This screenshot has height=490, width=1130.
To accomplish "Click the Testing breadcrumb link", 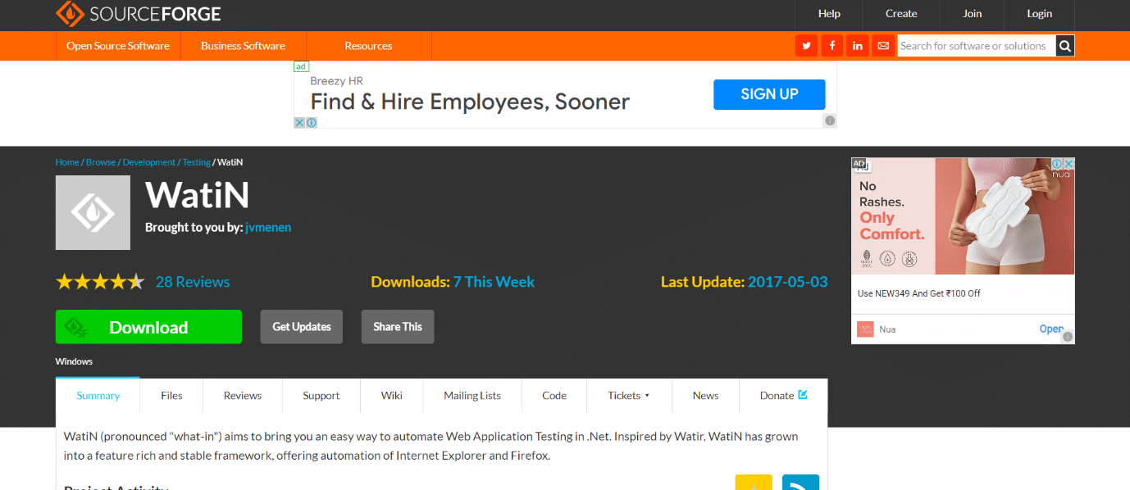I will [197, 162].
